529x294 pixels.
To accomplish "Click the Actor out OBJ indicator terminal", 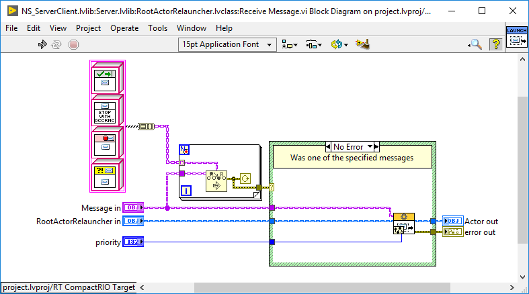I will click(x=453, y=221).
